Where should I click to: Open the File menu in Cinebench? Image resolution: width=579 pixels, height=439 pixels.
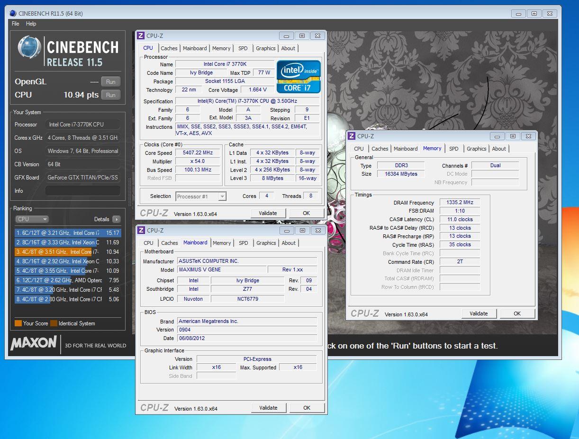pos(15,24)
